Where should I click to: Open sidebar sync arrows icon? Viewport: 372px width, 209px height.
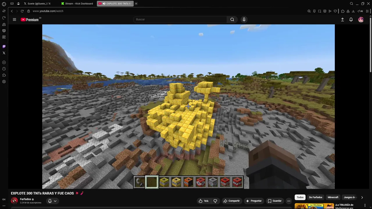click(x=4, y=11)
